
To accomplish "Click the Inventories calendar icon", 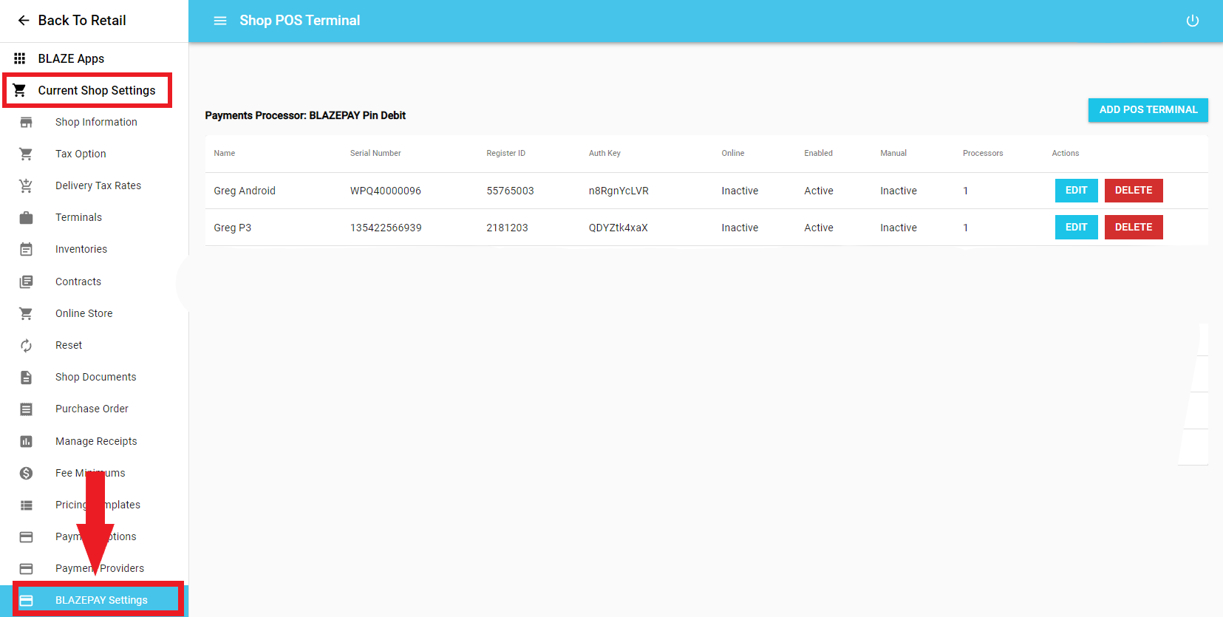I will click(x=26, y=249).
